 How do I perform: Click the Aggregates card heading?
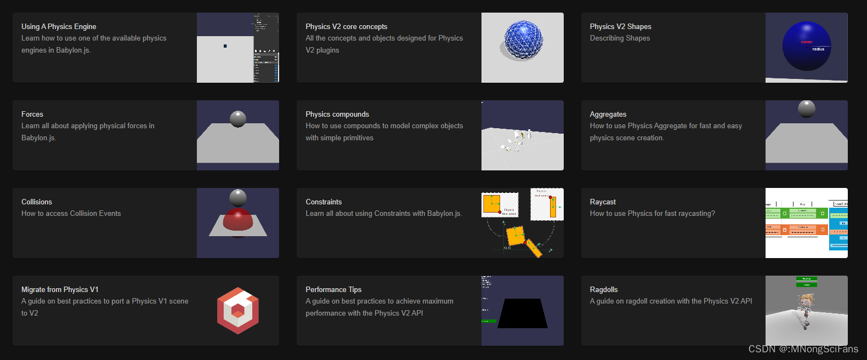(608, 114)
